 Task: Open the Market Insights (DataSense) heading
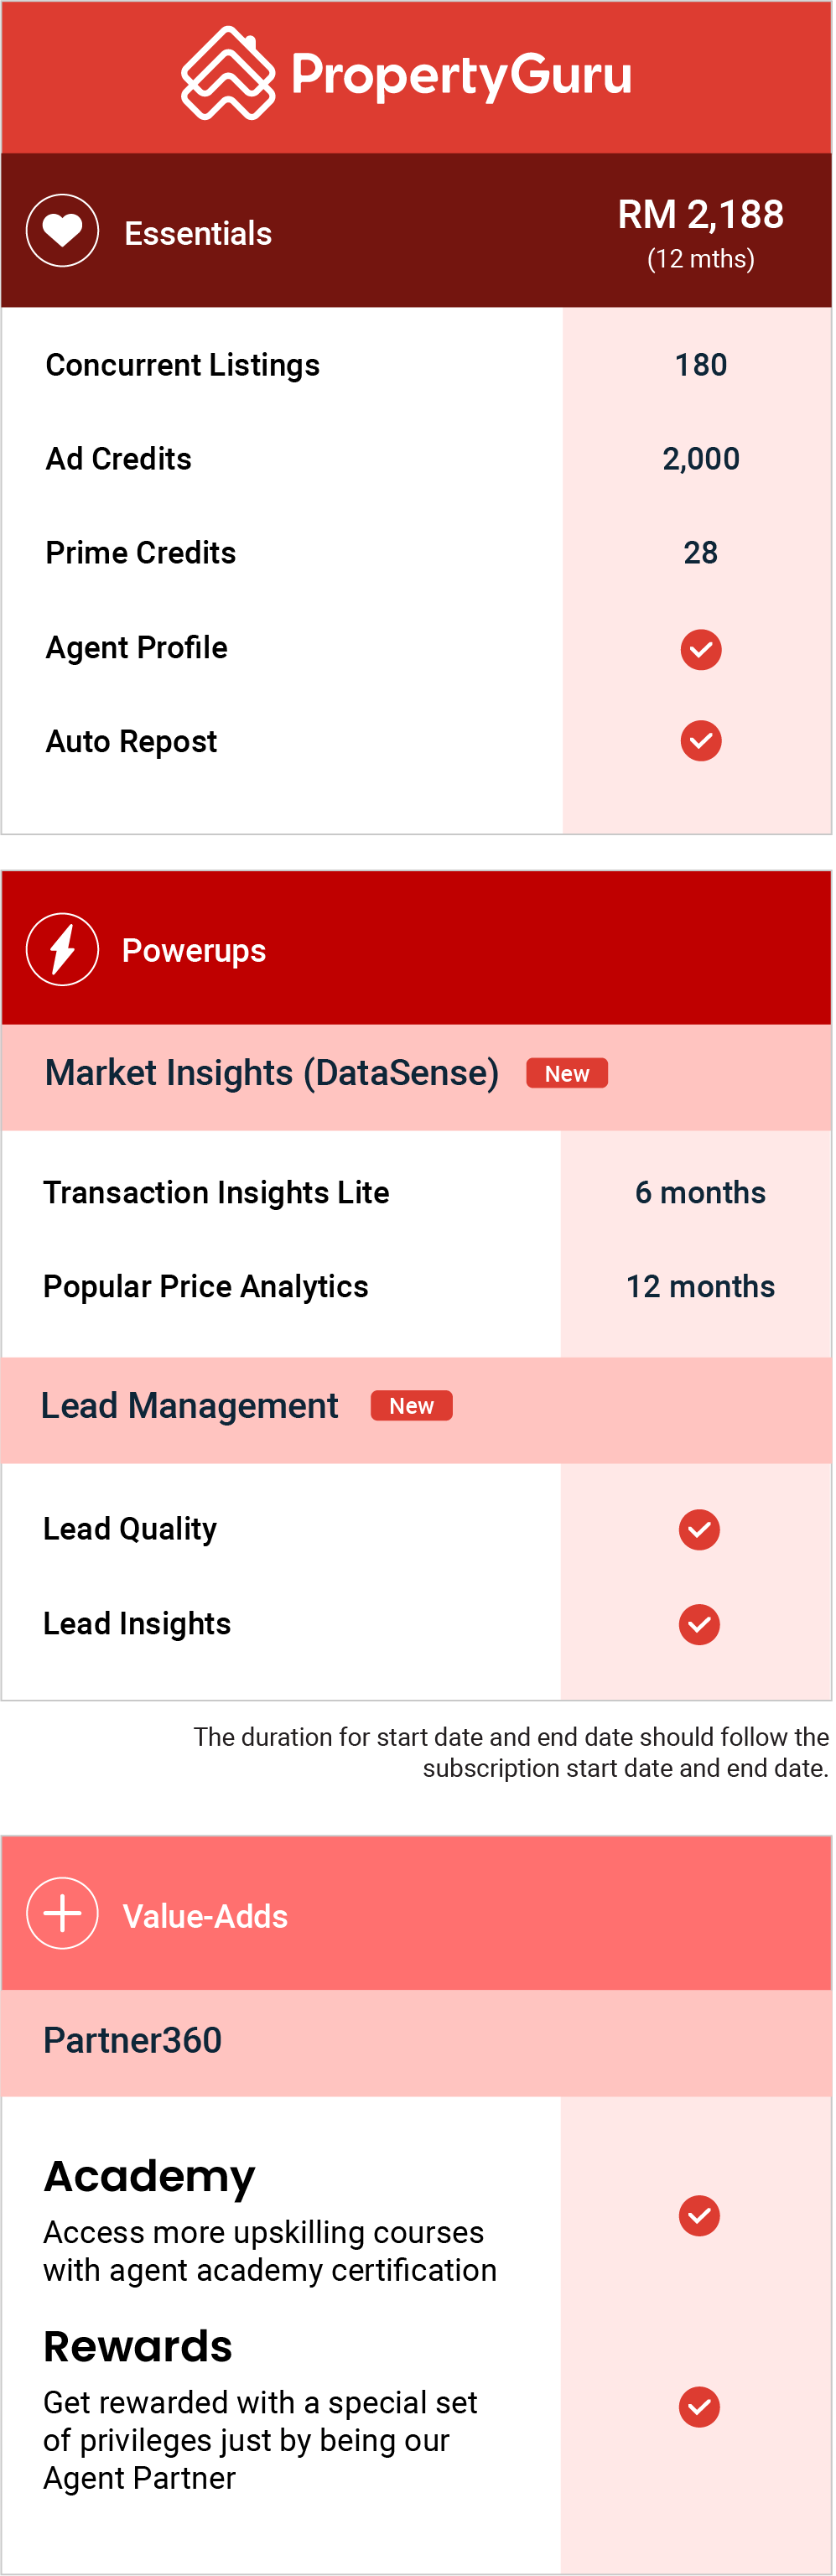272,1075
